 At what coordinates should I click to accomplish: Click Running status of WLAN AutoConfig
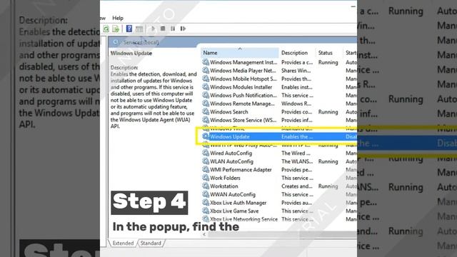pyautogui.click(x=328, y=161)
